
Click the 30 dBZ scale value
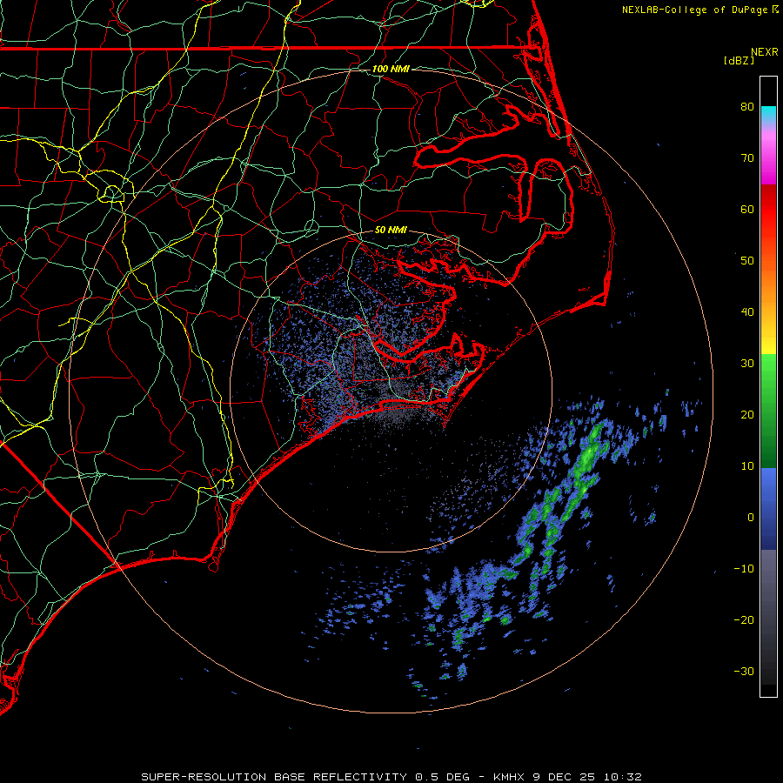tap(747, 364)
